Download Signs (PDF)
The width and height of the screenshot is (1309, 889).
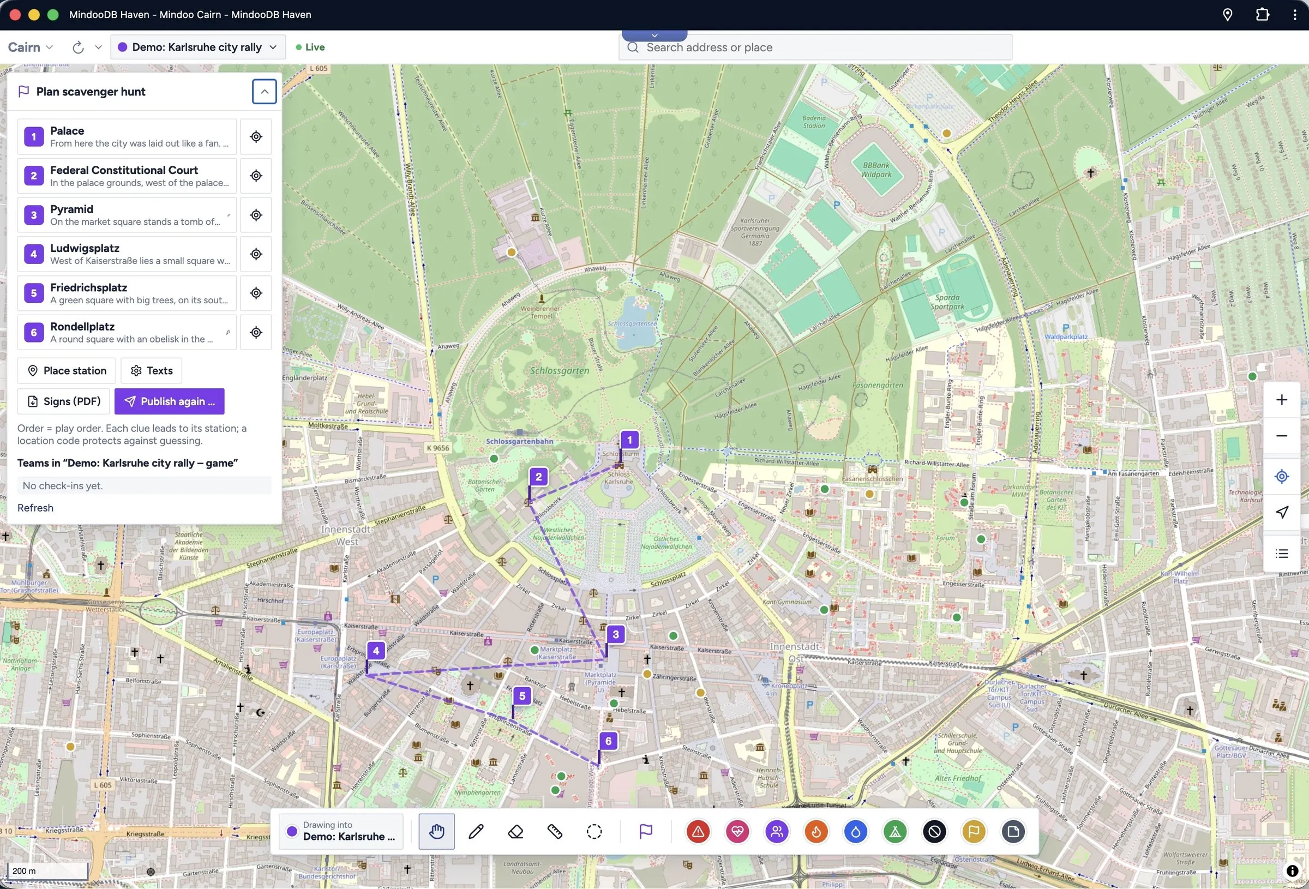point(64,401)
